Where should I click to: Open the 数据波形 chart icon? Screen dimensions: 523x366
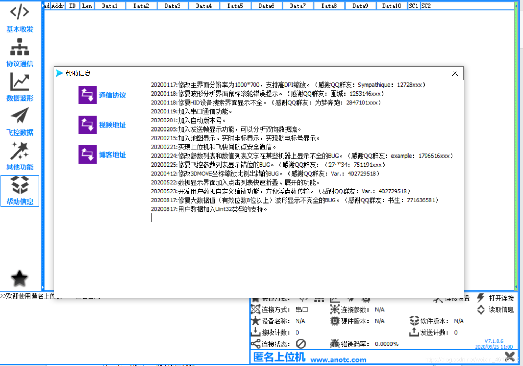(x=19, y=82)
